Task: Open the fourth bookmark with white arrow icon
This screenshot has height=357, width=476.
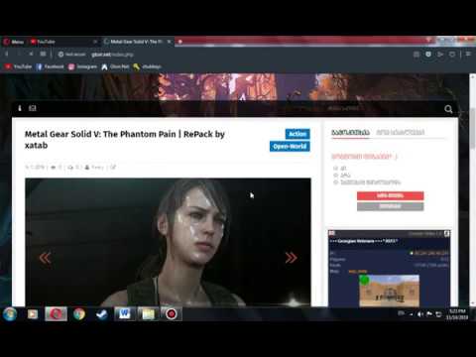Action: (115, 66)
